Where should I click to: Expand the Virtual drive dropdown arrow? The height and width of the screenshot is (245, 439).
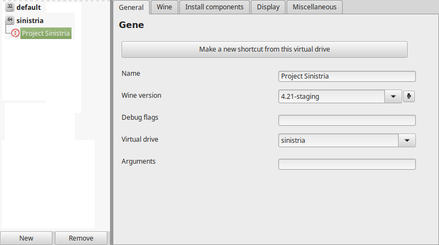(x=407, y=141)
